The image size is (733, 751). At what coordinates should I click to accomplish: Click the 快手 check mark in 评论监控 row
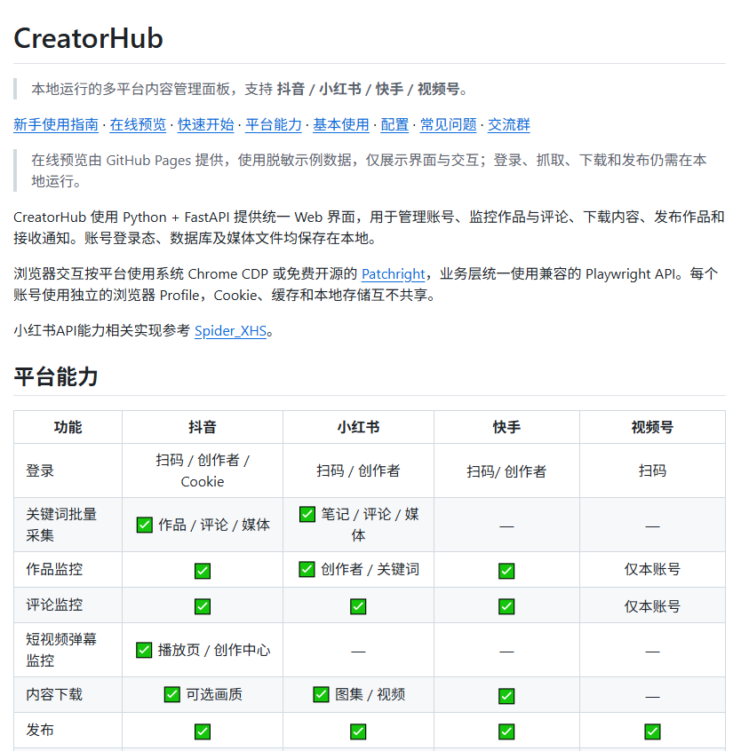(506, 606)
